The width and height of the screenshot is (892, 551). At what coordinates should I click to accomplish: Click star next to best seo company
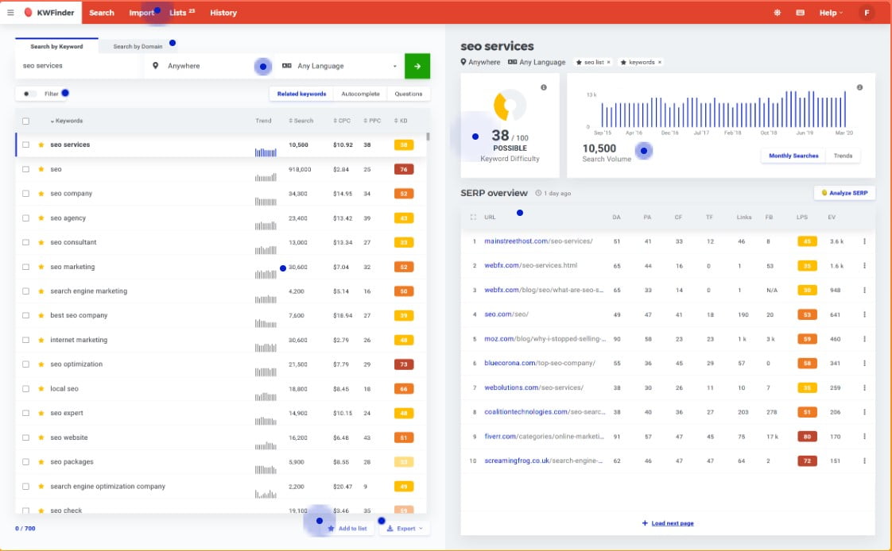point(41,315)
